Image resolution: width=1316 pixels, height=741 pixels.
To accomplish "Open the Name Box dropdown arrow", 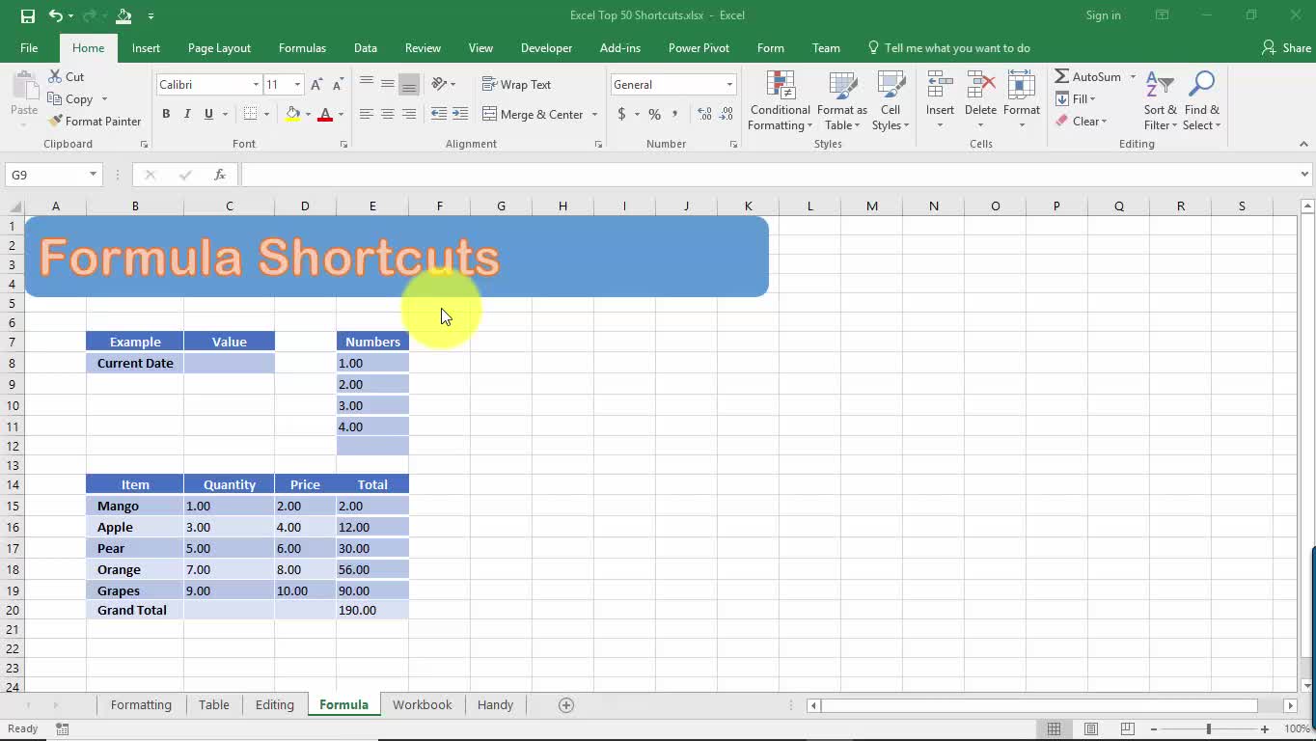I will point(93,175).
